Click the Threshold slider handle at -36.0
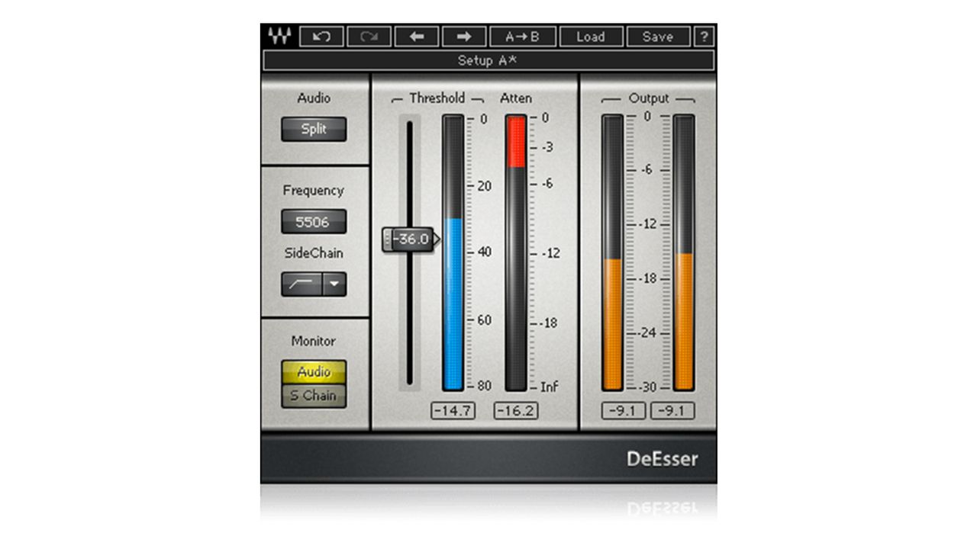Screen dimensions: 977x549 [411, 239]
